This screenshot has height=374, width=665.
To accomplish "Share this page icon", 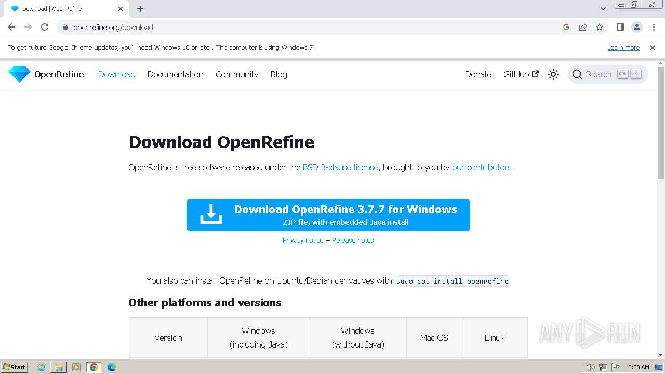I will coord(583,27).
